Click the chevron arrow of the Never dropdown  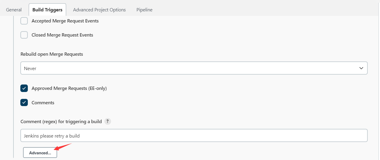[x=361, y=68]
